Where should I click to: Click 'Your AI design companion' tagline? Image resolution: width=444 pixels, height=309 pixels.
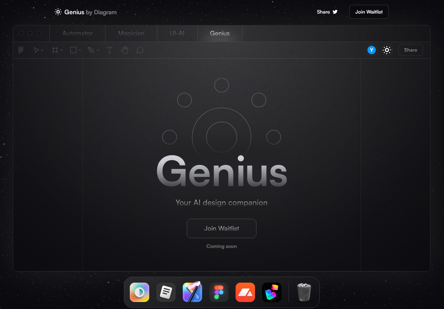coord(222,202)
